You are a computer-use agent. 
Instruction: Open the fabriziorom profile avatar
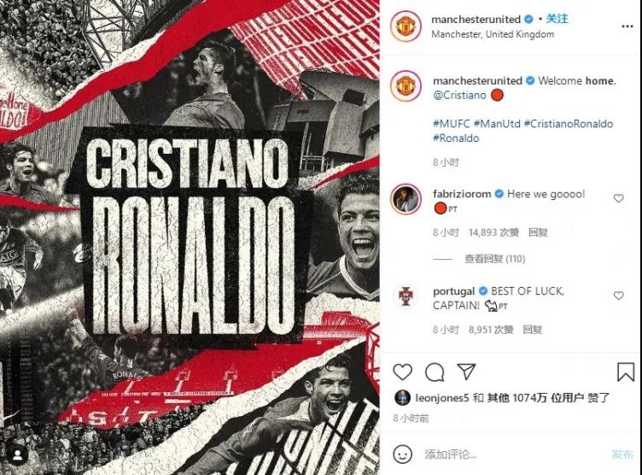click(406, 200)
